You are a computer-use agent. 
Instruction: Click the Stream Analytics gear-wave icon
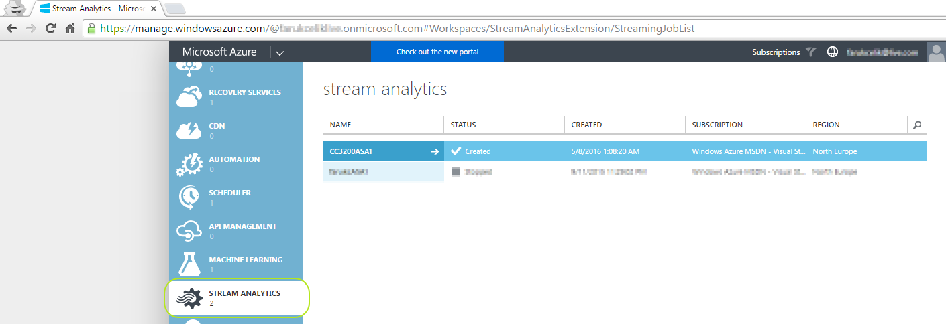(x=189, y=297)
